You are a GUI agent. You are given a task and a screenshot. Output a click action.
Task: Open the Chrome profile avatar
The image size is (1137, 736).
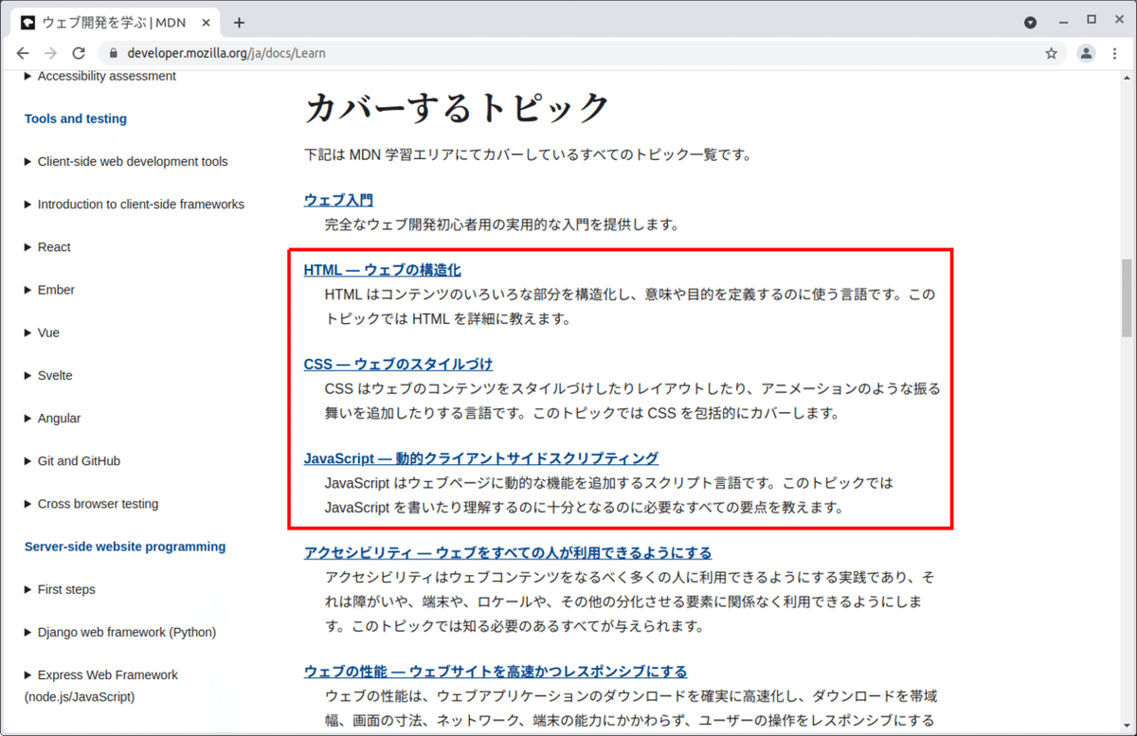pyautogui.click(x=1086, y=54)
